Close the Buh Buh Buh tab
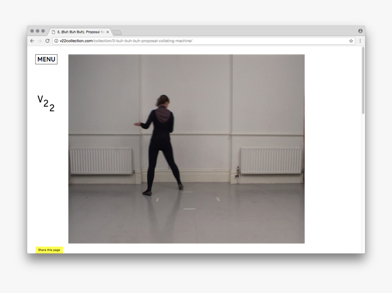This screenshot has width=392, height=293. click(x=108, y=32)
